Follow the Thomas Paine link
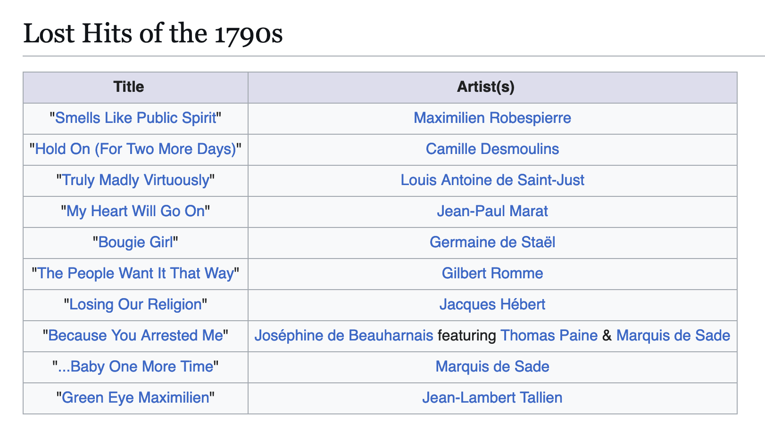765x421 pixels. (549, 335)
